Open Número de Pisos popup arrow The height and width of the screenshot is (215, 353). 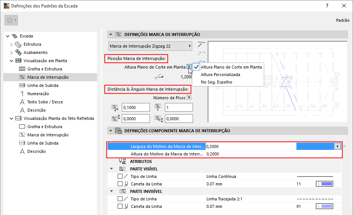point(189,97)
